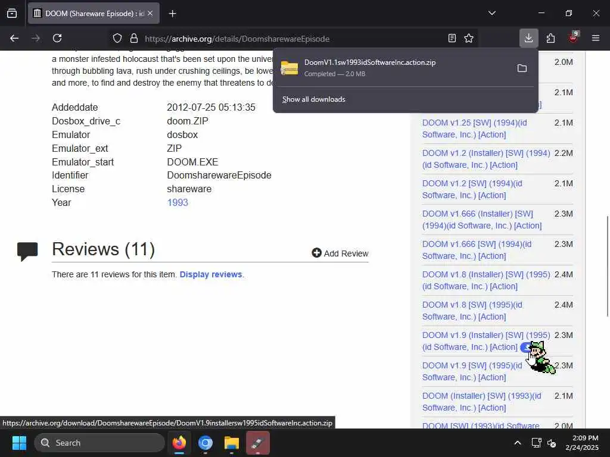Click the taskbar Search box
Image resolution: width=610 pixels, height=457 pixels.
pyautogui.click(x=99, y=443)
